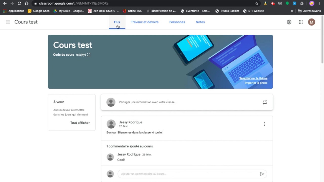
Task: Click Importer la photo
Action: point(256,83)
